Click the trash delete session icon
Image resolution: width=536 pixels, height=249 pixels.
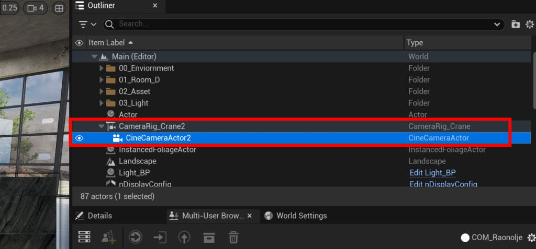(233, 238)
